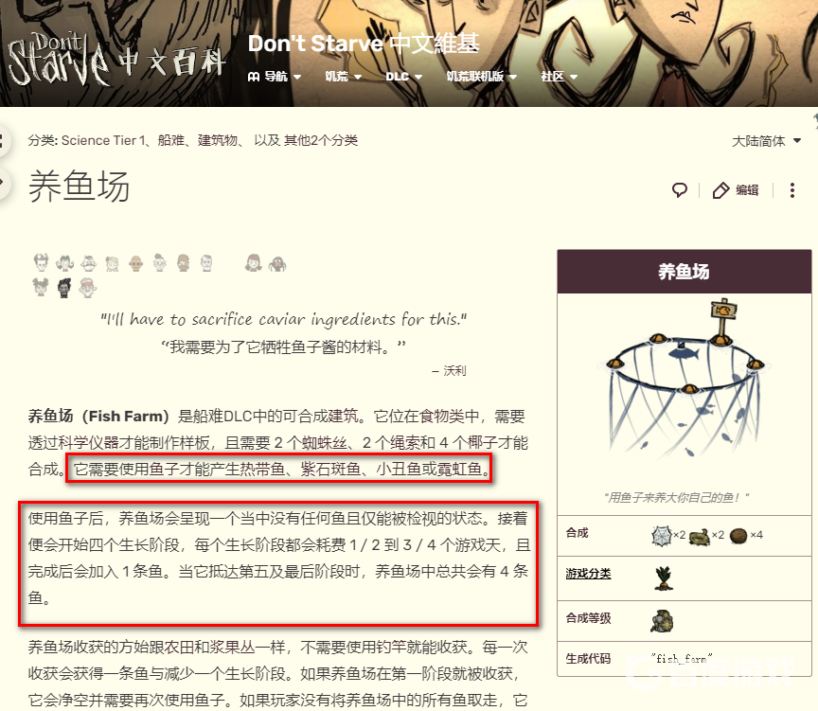Click the 游戏分类 link in the infobox

[588, 574]
